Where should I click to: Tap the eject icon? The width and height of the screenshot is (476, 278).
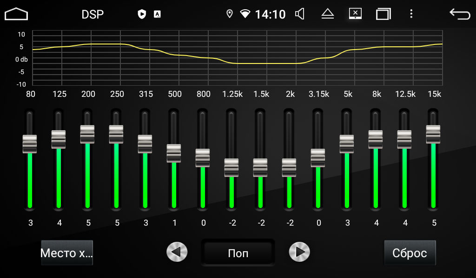(328, 14)
